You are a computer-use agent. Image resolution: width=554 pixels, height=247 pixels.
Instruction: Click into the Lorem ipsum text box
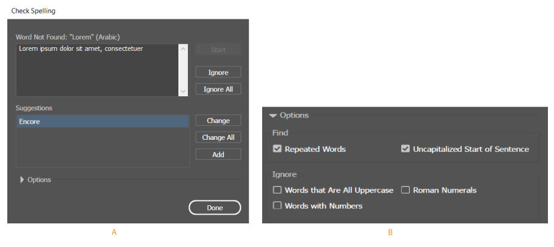pos(97,70)
